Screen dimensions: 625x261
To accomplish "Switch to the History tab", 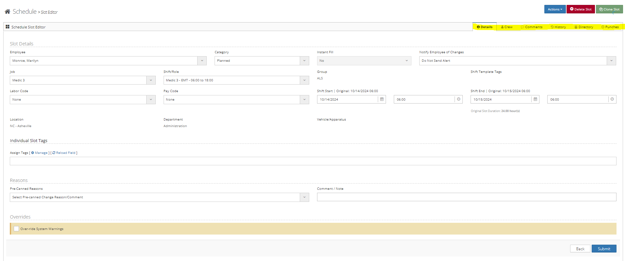I will point(558,27).
